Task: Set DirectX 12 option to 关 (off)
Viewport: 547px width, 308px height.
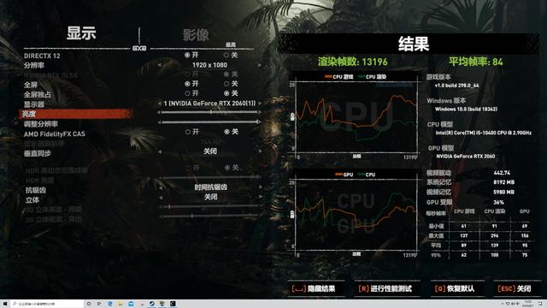Action: point(231,55)
